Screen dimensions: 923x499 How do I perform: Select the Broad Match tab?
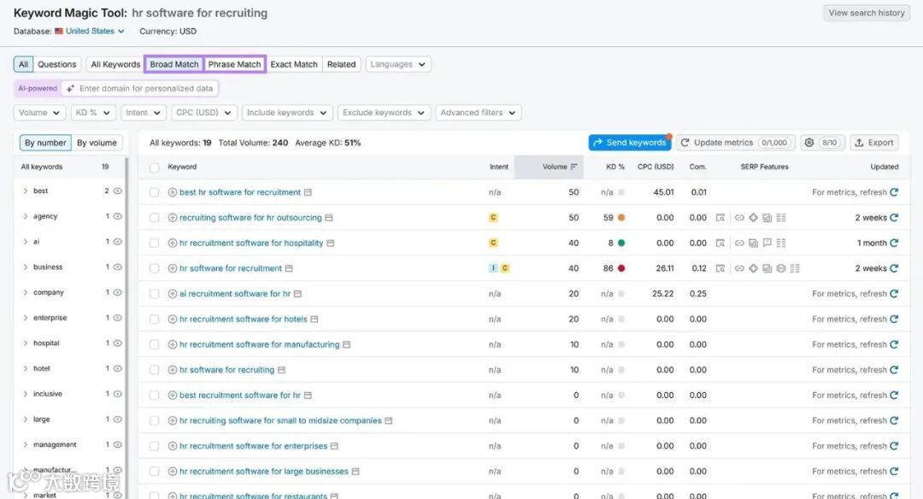[174, 64]
